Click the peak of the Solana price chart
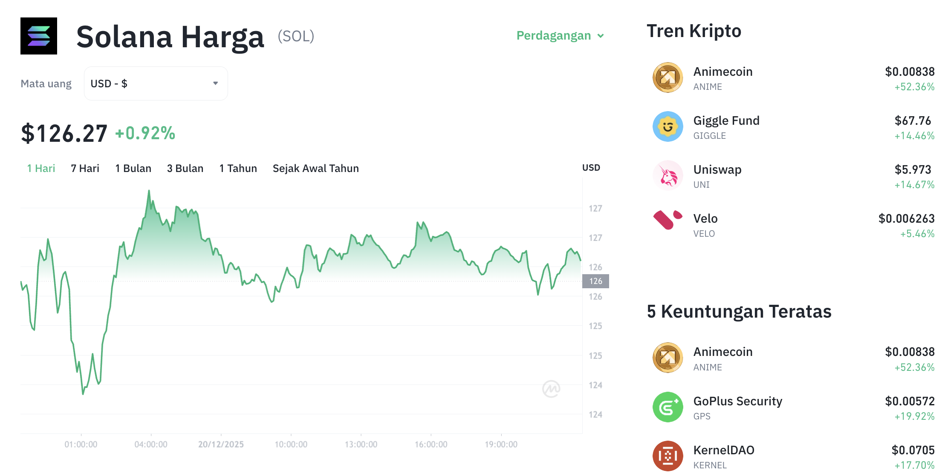This screenshot has height=476, width=942. pos(149,191)
